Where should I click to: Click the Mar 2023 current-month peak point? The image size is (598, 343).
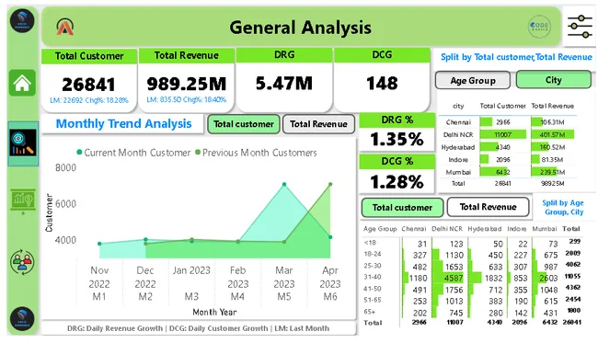[x=284, y=185]
